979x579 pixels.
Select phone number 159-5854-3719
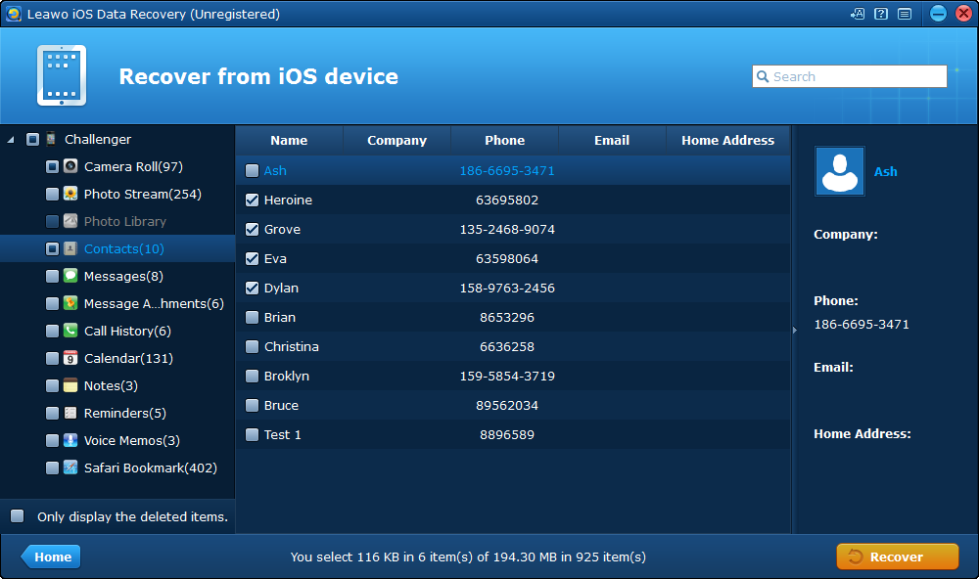coord(507,377)
